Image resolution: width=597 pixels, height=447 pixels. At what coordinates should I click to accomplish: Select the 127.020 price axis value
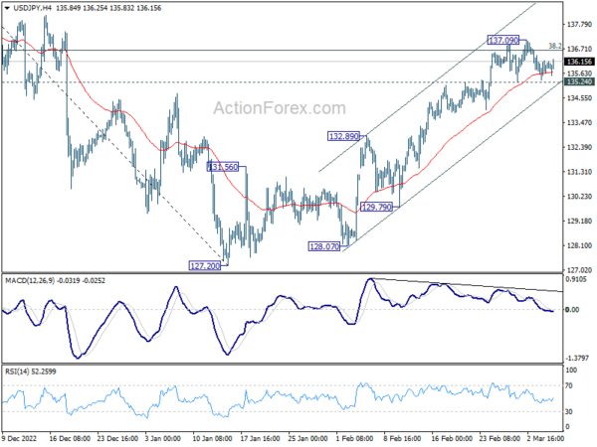(x=579, y=270)
